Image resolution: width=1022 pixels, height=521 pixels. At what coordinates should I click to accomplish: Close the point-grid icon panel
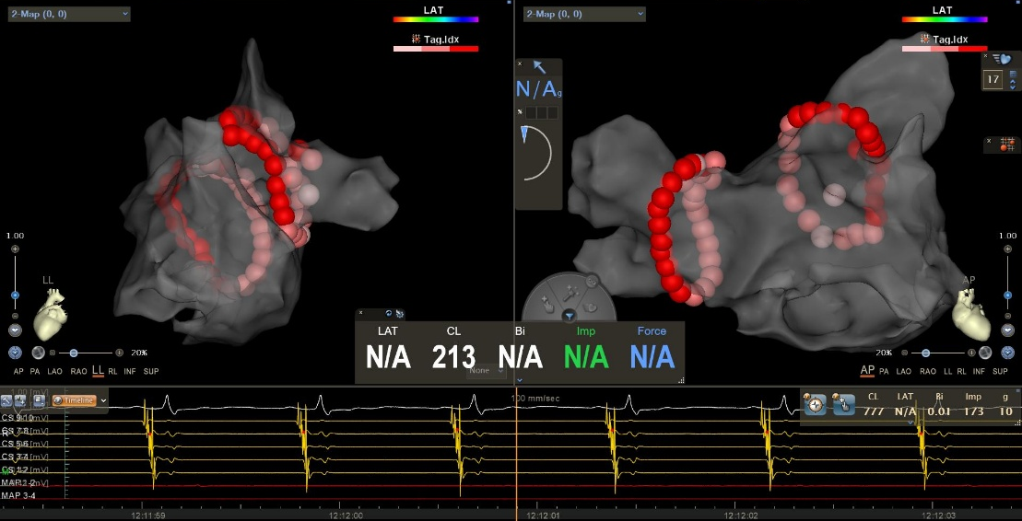[988, 141]
